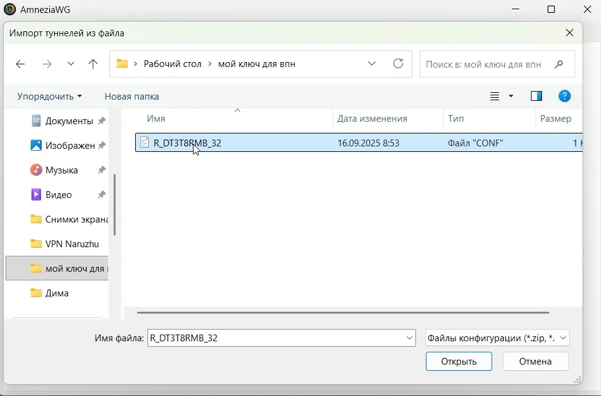The image size is (601, 396).
Task: Open recent locations dropdown chevron
Action: click(x=71, y=64)
